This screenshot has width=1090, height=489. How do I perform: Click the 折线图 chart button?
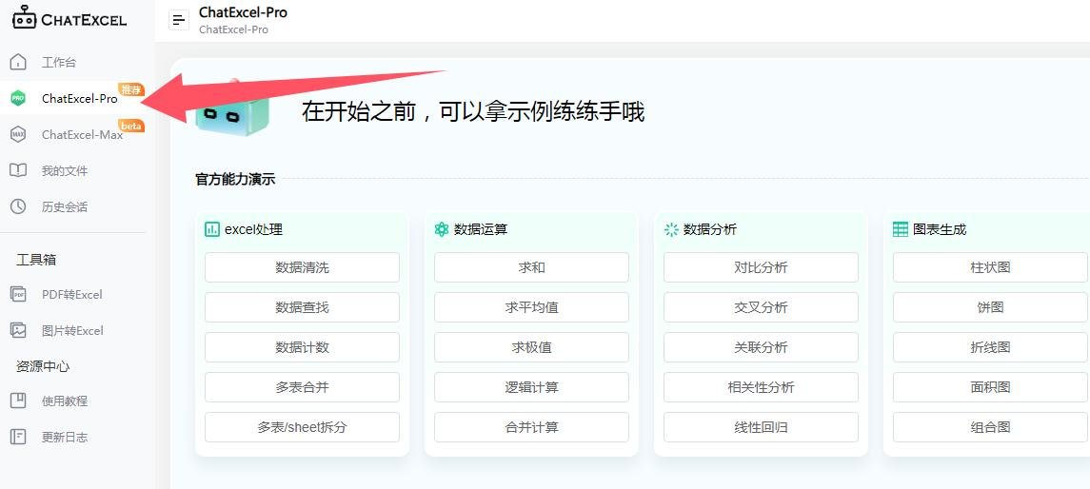click(x=991, y=347)
